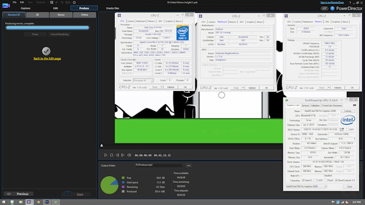Click the GPU-Z camera screenshot icon
The image size is (365, 205).
coord(354,105)
